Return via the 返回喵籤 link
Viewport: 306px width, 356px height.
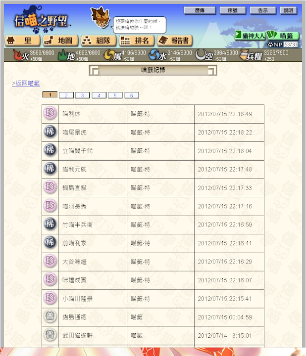(26, 84)
